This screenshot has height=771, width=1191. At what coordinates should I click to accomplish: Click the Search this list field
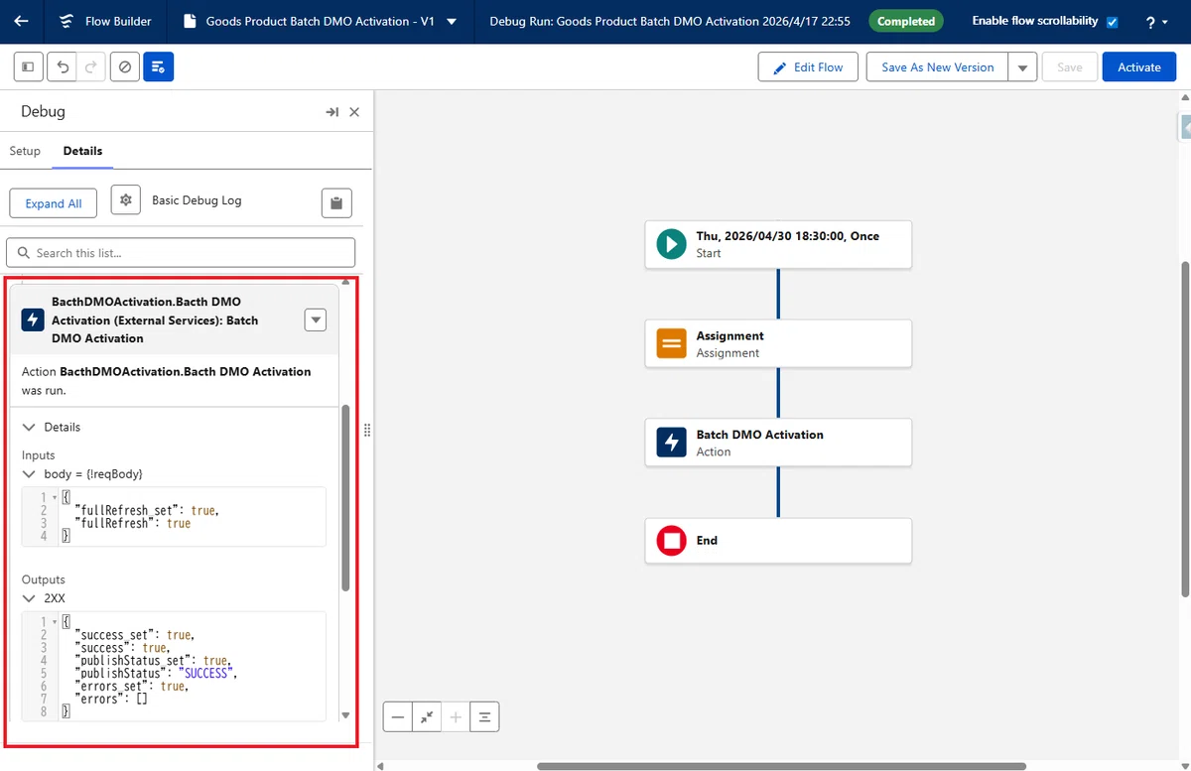[x=181, y=253]
